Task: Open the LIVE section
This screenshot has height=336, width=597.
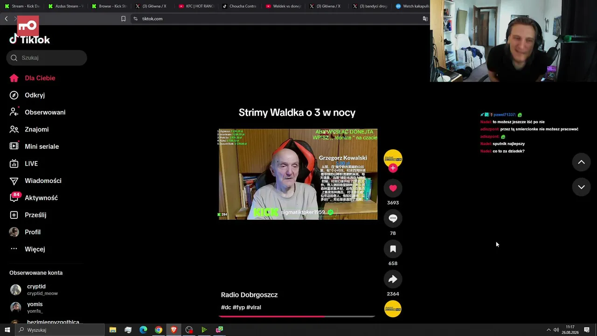Action: 24,164
